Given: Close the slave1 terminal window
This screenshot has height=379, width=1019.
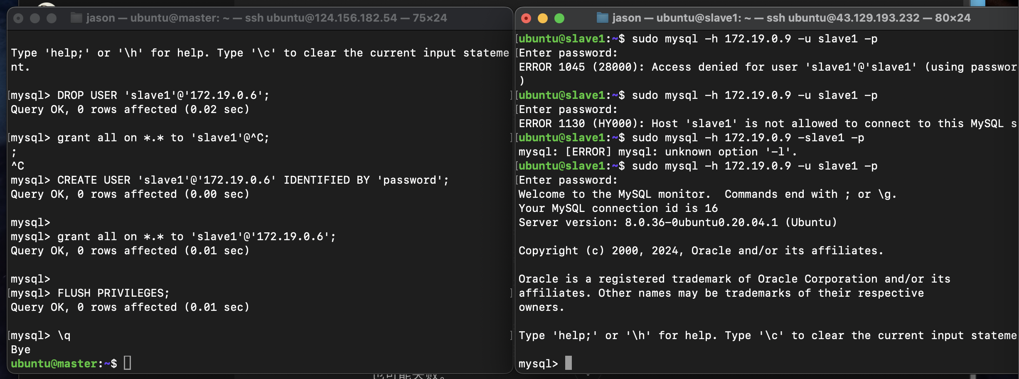Looking at the screenshot, I should pos(526,18).
